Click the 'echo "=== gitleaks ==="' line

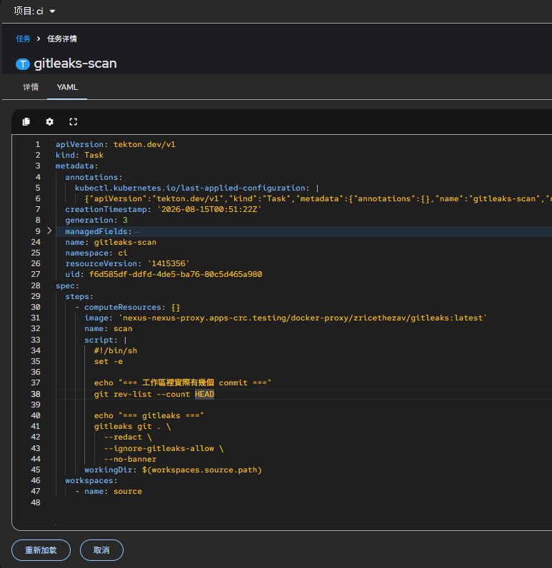(x=149, y=415)
